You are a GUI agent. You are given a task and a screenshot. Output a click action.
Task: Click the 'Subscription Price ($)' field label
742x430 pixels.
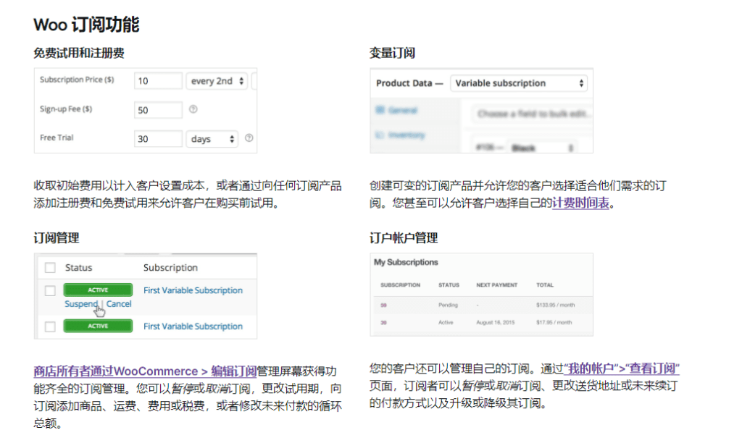[77, 80]
